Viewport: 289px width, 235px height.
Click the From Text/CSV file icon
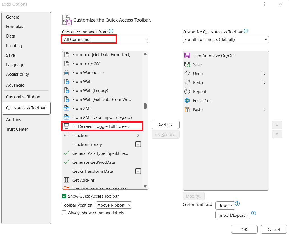coord(66,64)
